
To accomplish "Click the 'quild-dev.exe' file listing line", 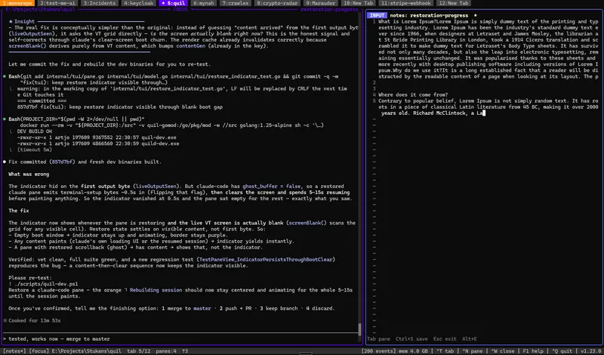I will coord(98,144).
